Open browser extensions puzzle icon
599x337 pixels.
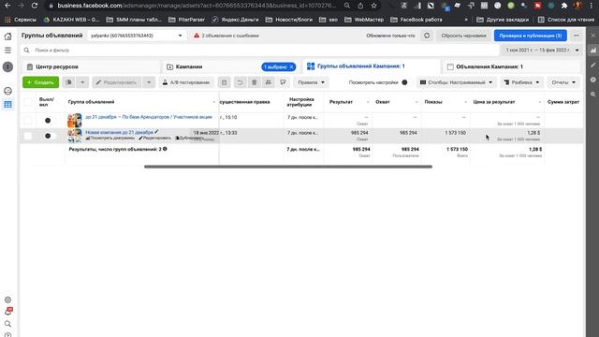(x=564, y=6)
